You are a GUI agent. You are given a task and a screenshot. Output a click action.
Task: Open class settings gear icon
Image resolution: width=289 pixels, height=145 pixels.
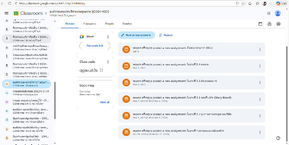click(279, 24)
